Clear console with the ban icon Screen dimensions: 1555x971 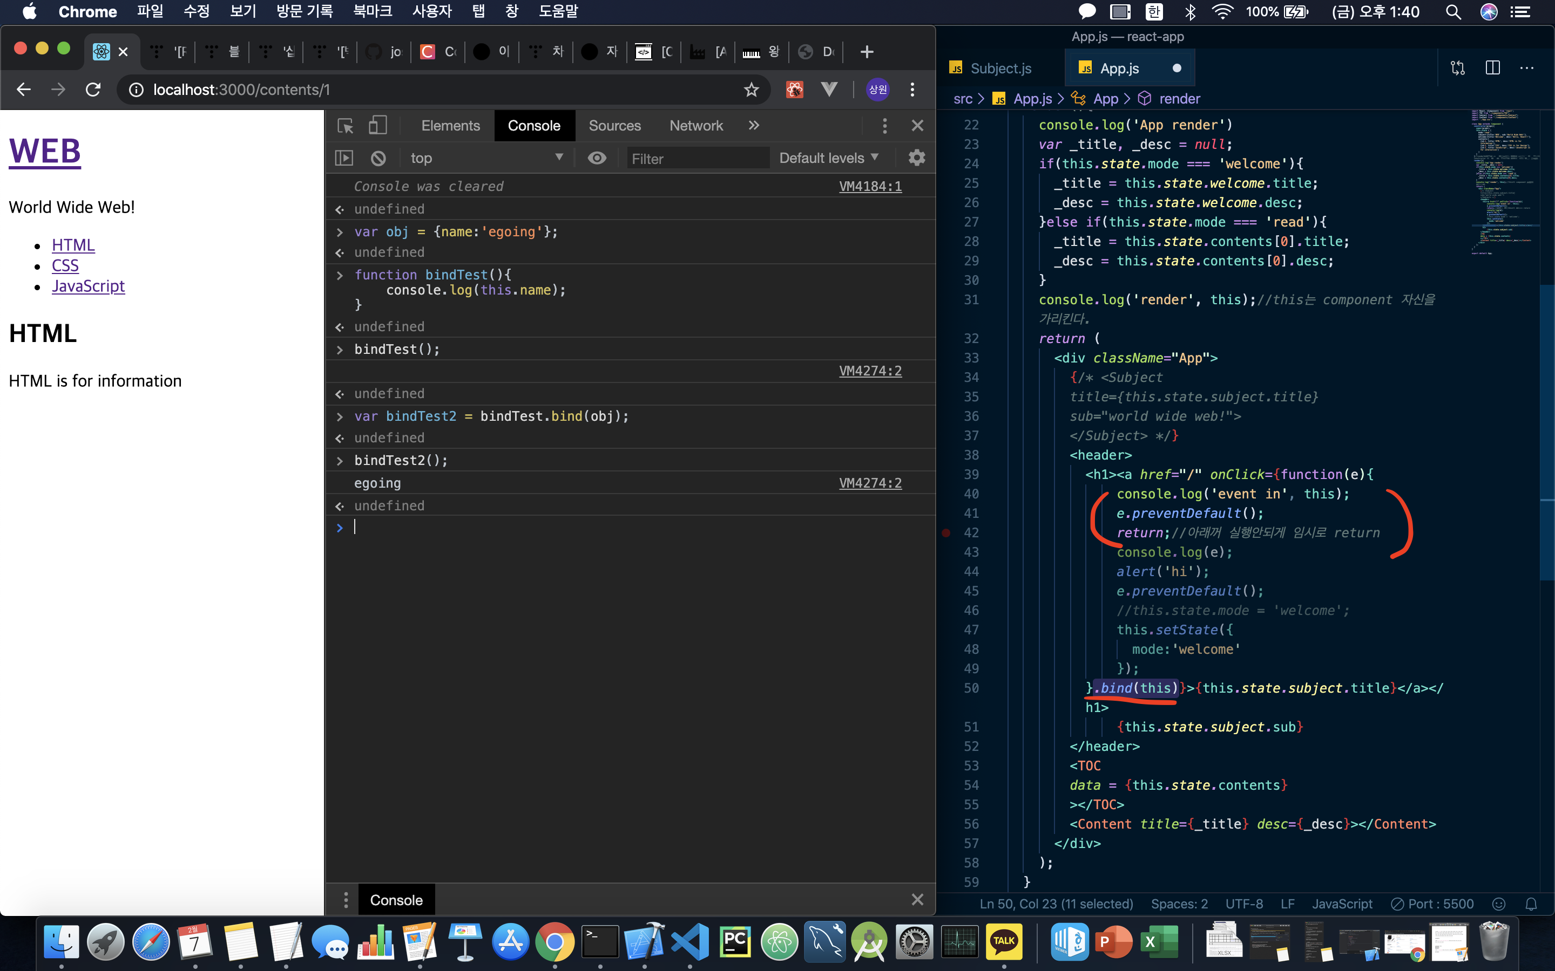coord(378,158)
